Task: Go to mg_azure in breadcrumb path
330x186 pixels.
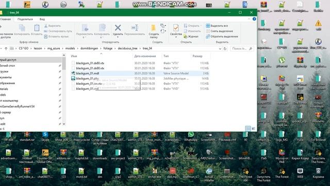Action: 54,49
